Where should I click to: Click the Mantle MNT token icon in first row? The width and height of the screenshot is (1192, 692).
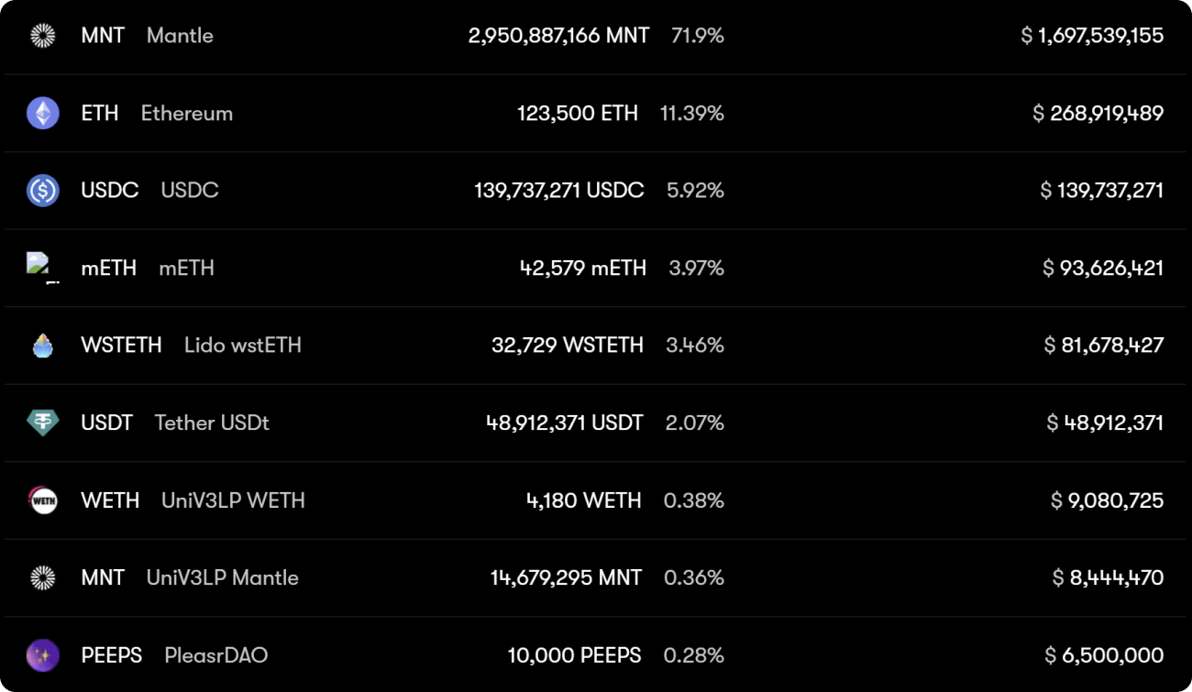pyautogui.click(x=43, y=36)
